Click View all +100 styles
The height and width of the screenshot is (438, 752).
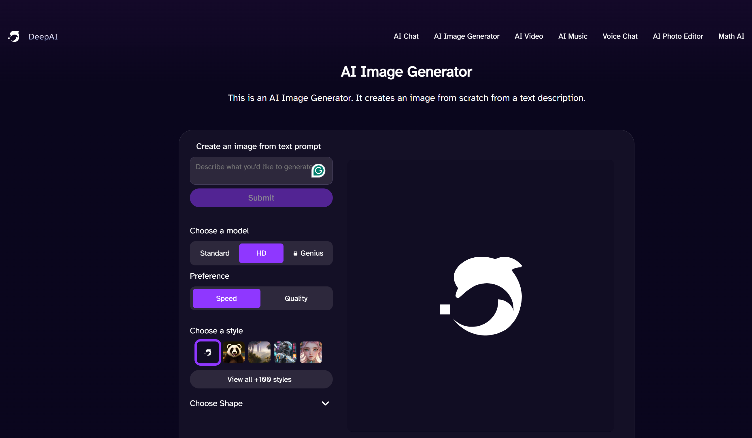[261, 379]
